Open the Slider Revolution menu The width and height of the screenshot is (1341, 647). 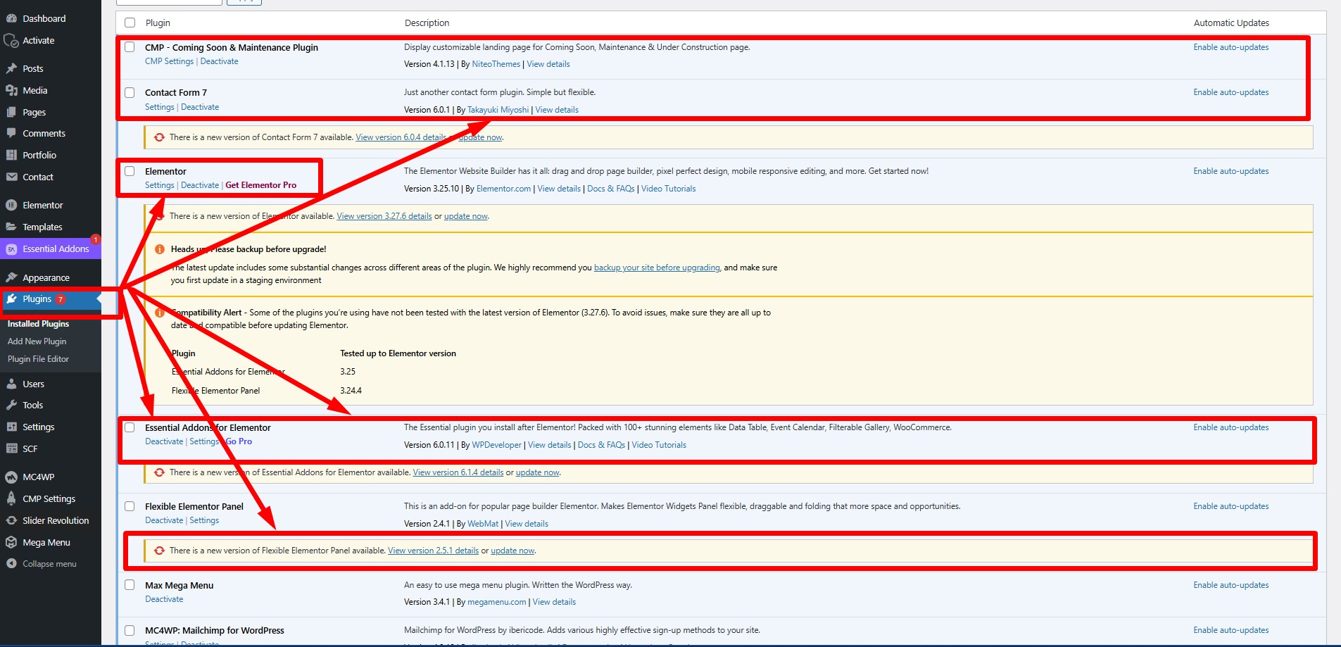click(x=56, y=520)
